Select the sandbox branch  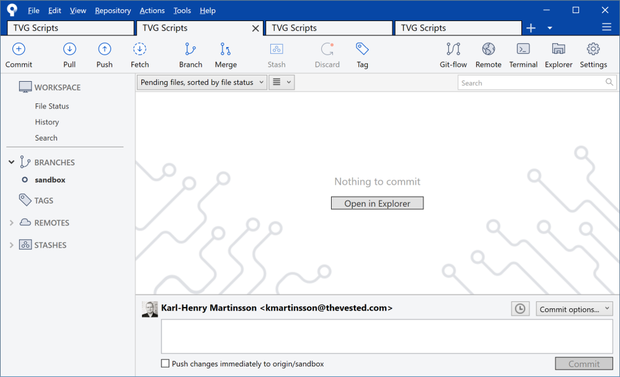tap(50, 180)
